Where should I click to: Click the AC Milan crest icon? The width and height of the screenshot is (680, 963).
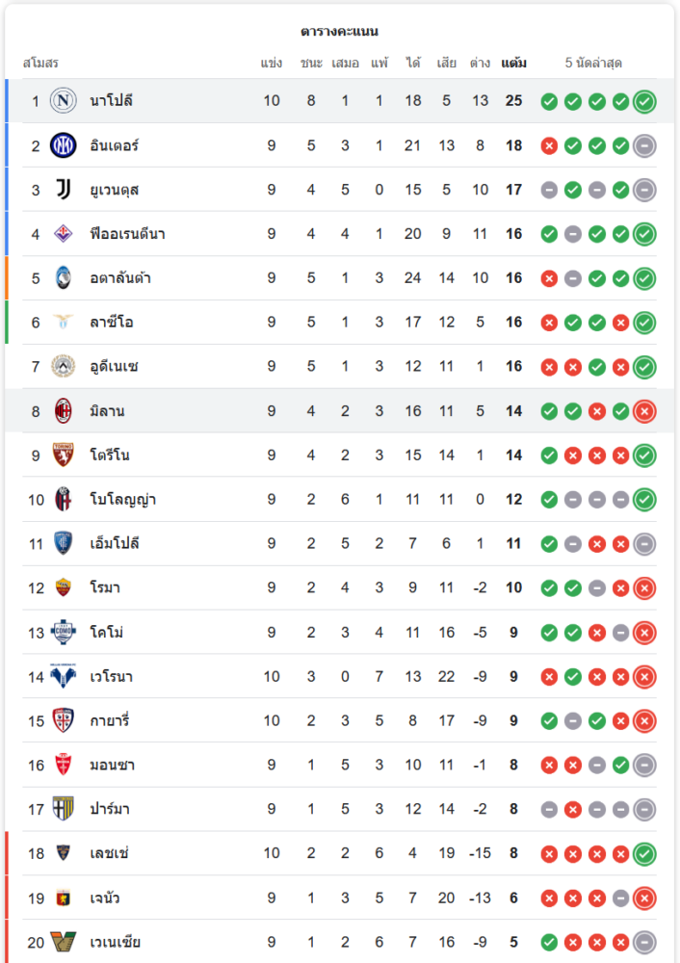[64, 411]
